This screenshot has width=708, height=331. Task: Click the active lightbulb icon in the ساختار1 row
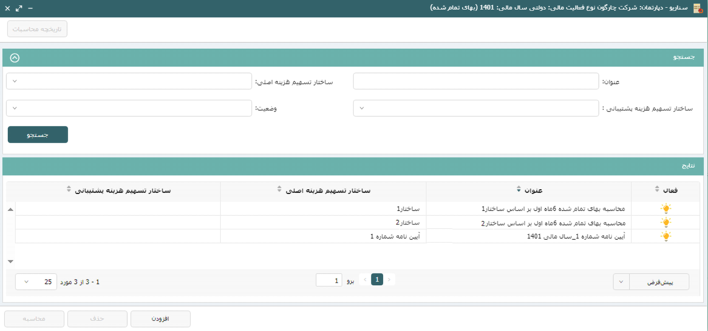point(666,209)
